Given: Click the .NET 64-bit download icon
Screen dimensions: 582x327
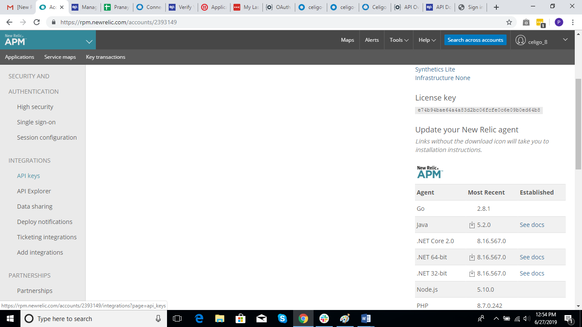Looking at the screenshot, I should 472,257.
